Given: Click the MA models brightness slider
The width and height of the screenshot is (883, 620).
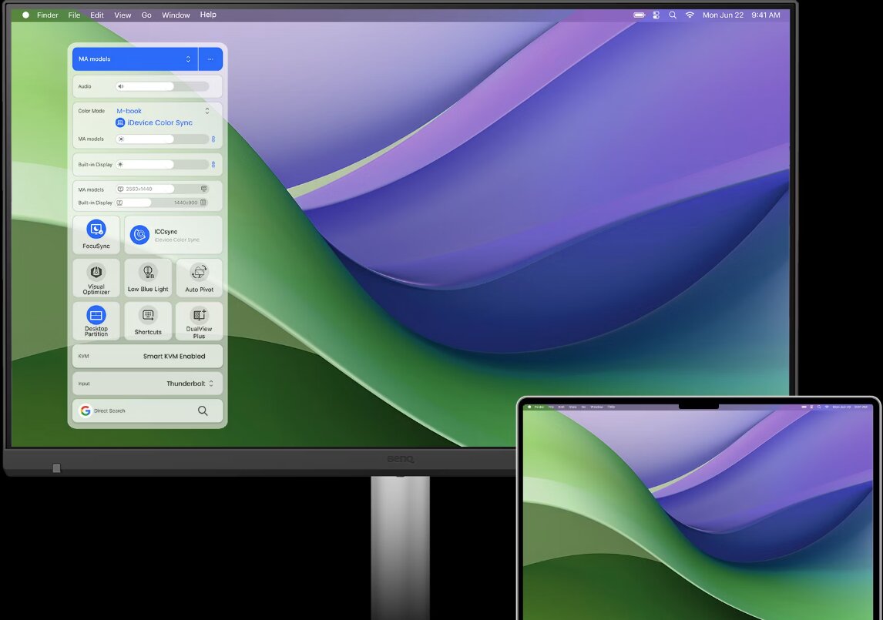Looking at the screenshot, I should pos(162,139).
